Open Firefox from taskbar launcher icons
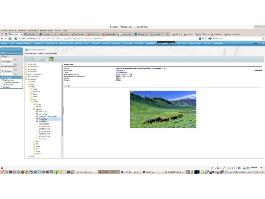Image resolution: width=265 pixels, height=199 pixels. tap(23, 172)
